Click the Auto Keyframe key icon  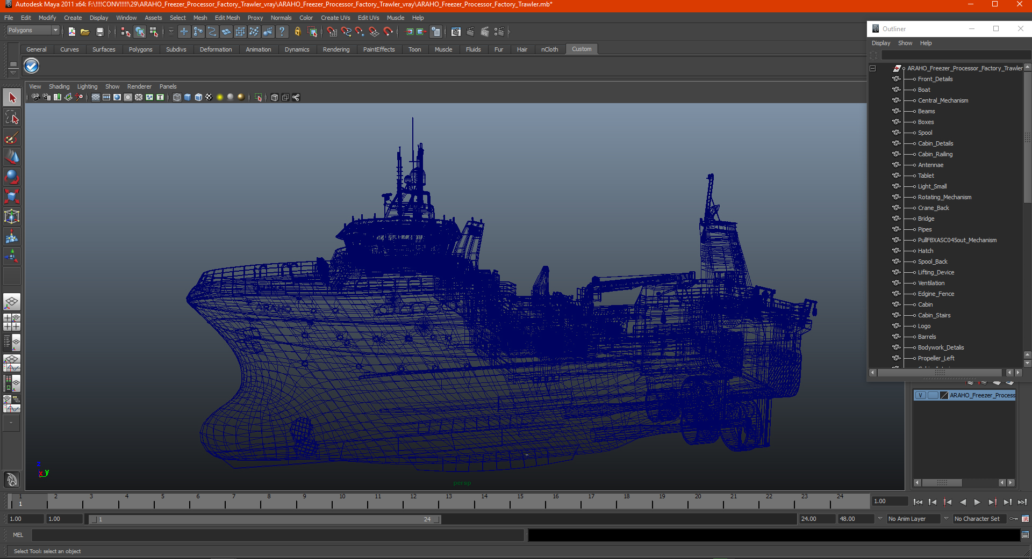pos(1014,519)
